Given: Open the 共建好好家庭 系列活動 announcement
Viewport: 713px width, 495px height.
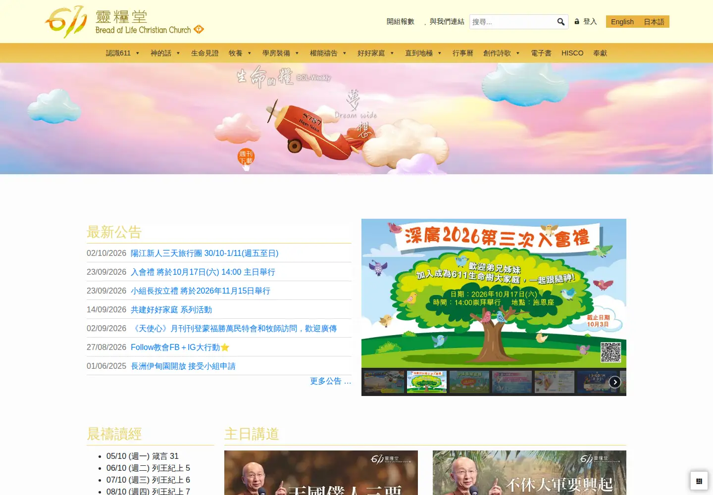Looking at the screenshot, I should click(x=171, y=310).
